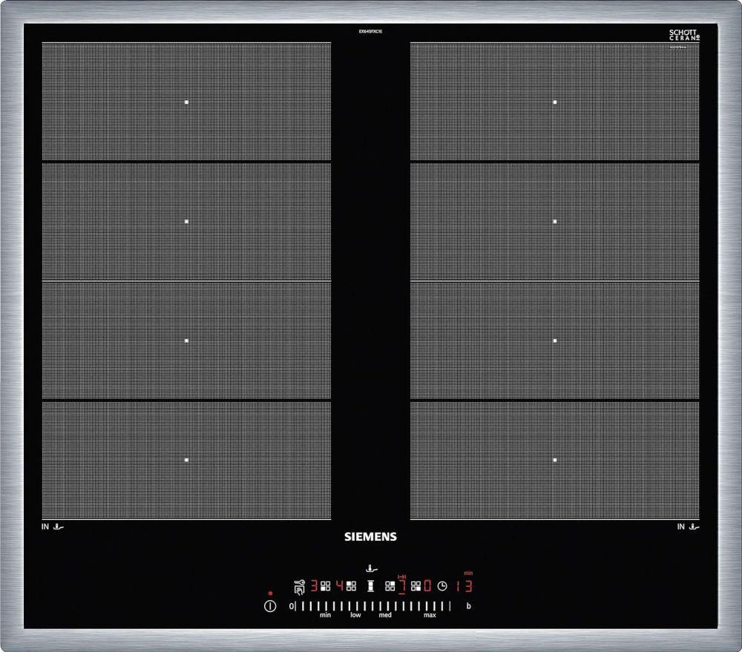Tap the red power level digit 3

pyautogui.click(x=314, y=586)
